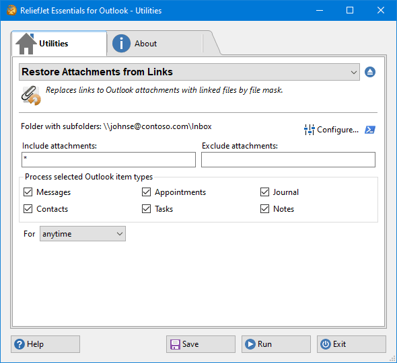This screenshot has width=397, height=363.
Task: Uncheck the Messages checkbox
Action: (28, 192)
